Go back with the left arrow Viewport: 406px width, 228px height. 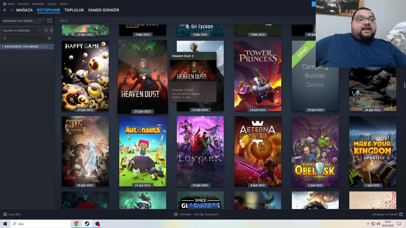[x=5, y=10]
